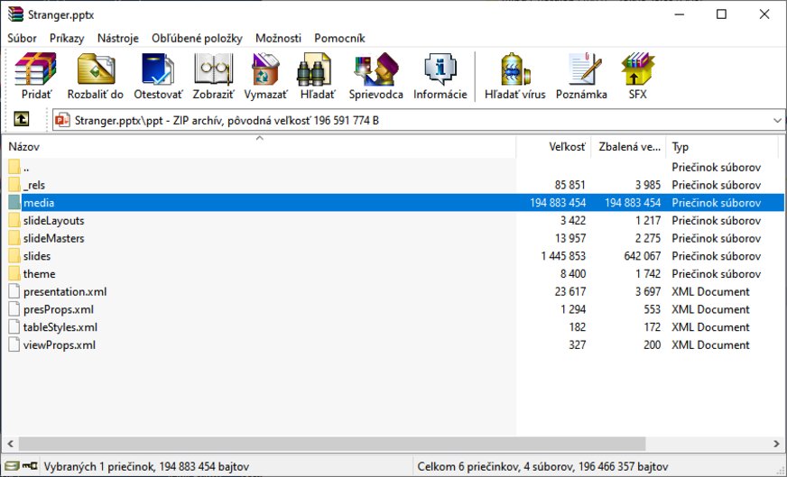This screenshot has width=787, height=477.
Task: Add a Poznámka comment to archive
Action: 581,76
